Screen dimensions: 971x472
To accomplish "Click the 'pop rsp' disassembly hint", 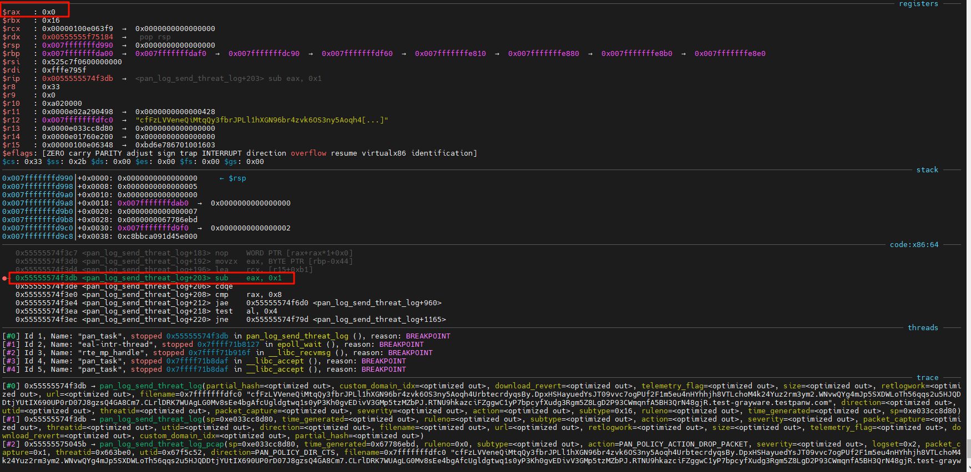I will (x=155, y=37).
